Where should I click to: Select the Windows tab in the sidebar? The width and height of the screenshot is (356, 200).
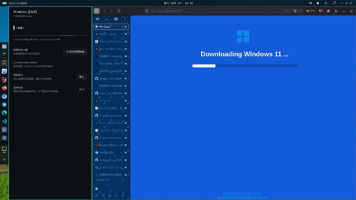[111, 27]
